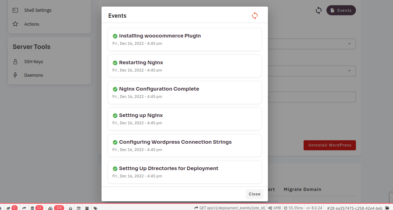Click green check beside Setting Up Directories
Image resolution: width=393 pixels, height=210 pixels.
(x=115, y=169)
